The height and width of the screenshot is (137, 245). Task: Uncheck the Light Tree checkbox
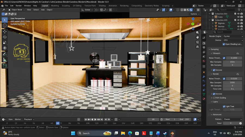(x=224, y=106)
